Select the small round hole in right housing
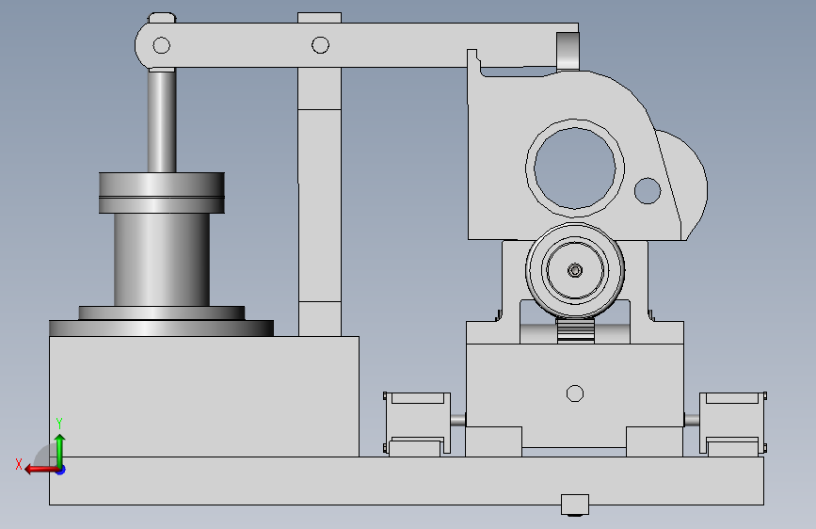Viewport: 816px width, 529px height. (x=648, y=190)
